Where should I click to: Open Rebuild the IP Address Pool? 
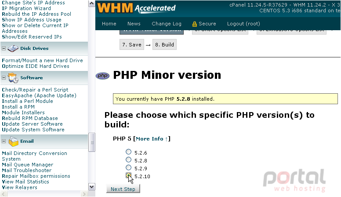(36, 14)
